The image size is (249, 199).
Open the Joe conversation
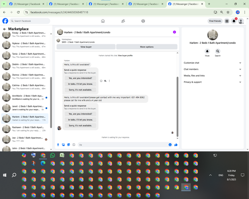tap(25, 139)
